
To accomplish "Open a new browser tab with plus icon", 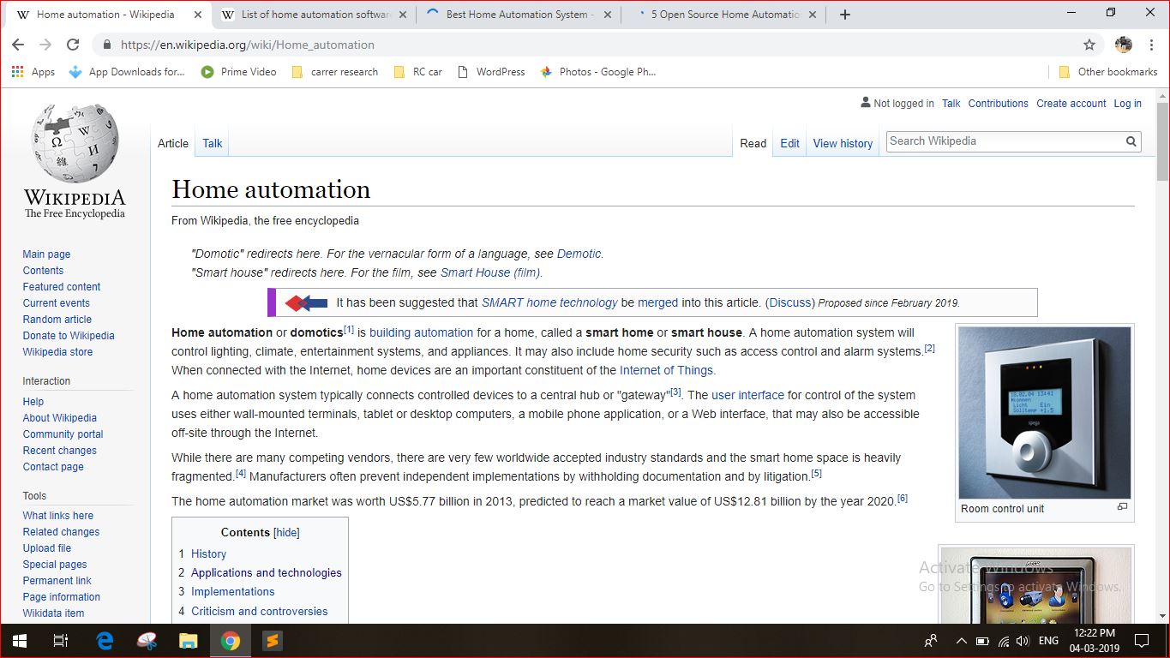I will coord(845,15).
